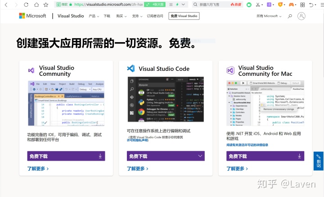Click the undo closed tab arrow icon
Image resolution: width=324 pixels, height=197 pixels.
[311, 4]
